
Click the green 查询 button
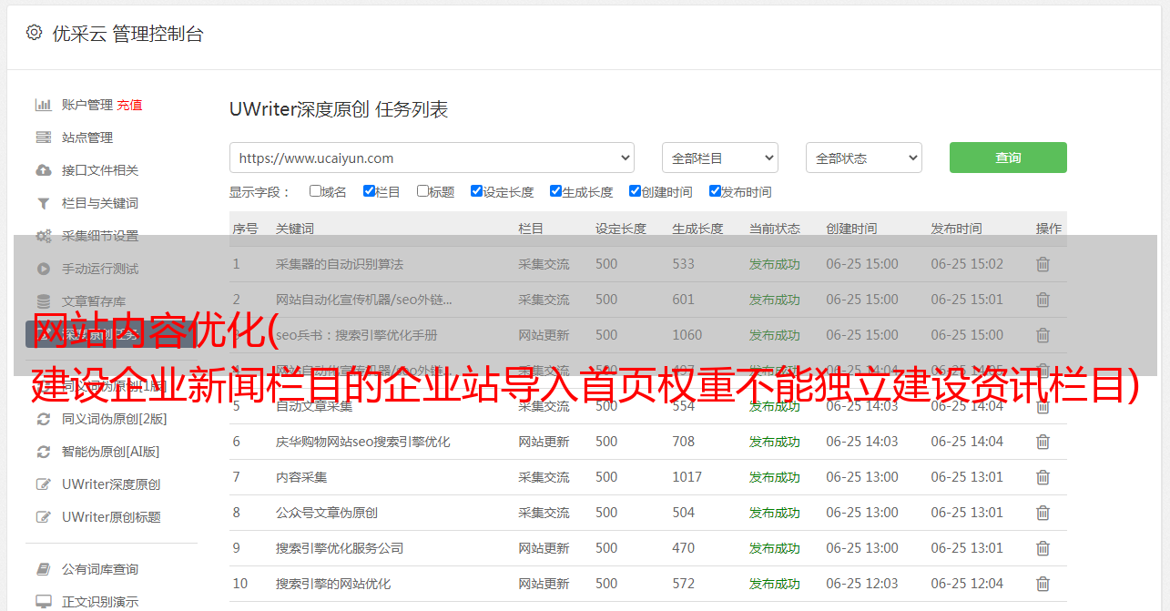pyautogui.click(x=1007, y=158)
